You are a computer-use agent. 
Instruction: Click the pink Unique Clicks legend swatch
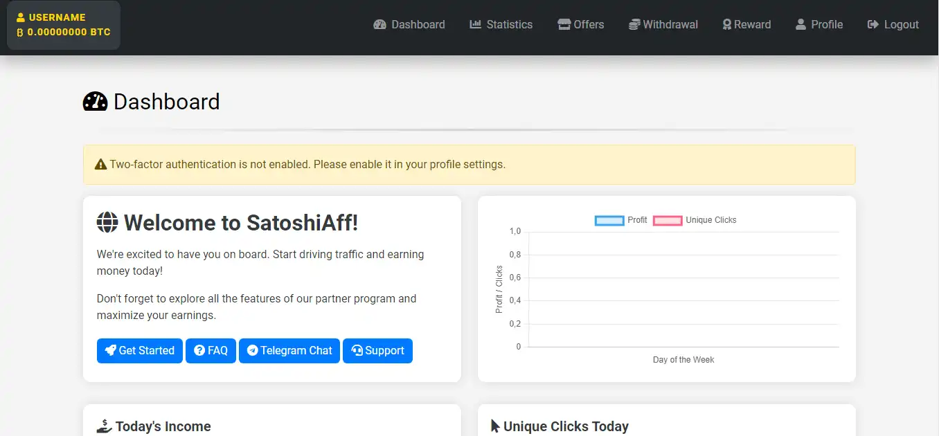pos(667,221)
